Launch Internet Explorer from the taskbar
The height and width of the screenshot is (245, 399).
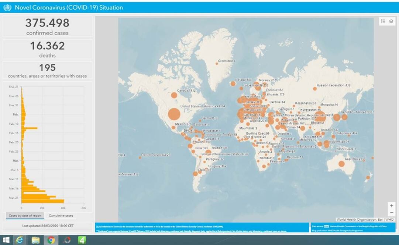coord(20,240)
